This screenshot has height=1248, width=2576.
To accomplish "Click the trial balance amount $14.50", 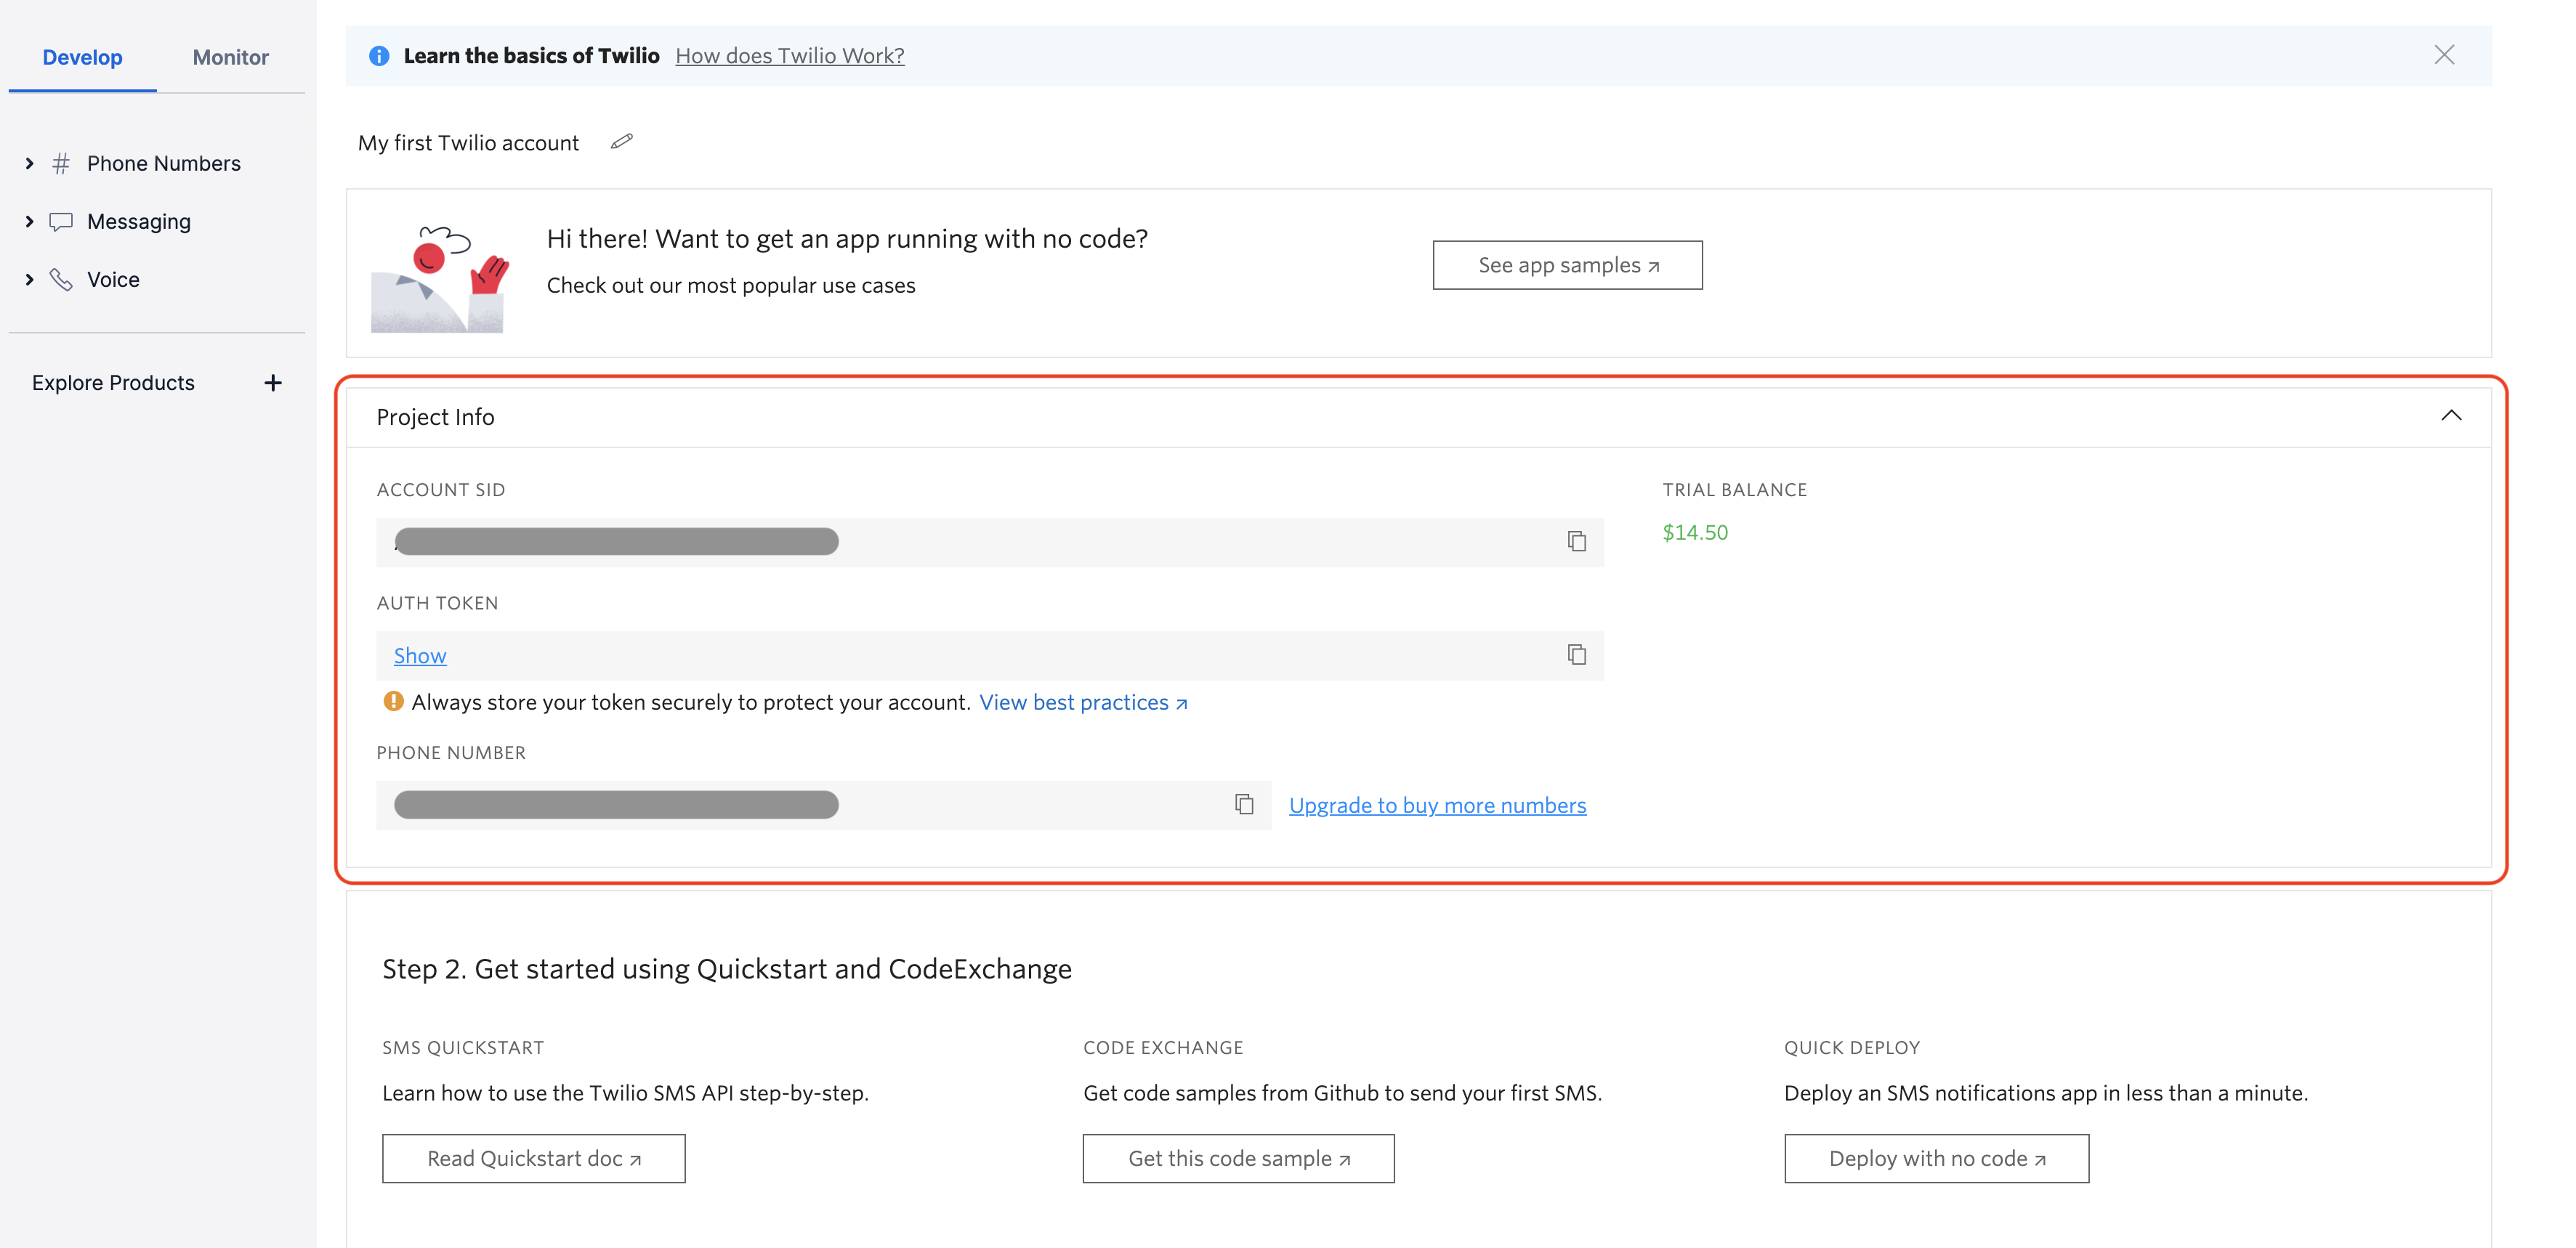I will pyautogui.click(x=1695, y=532).
